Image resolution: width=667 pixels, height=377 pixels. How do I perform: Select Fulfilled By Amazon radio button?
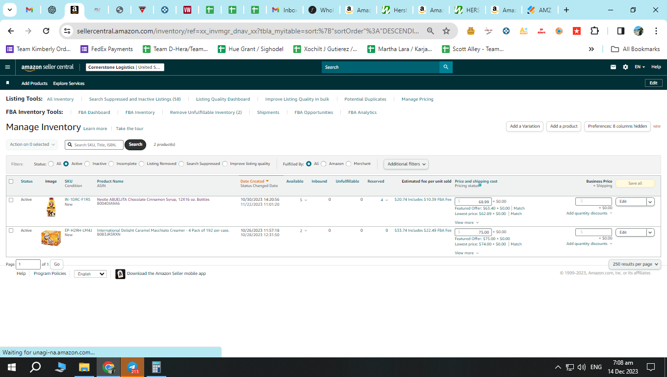tap(324, 164)
